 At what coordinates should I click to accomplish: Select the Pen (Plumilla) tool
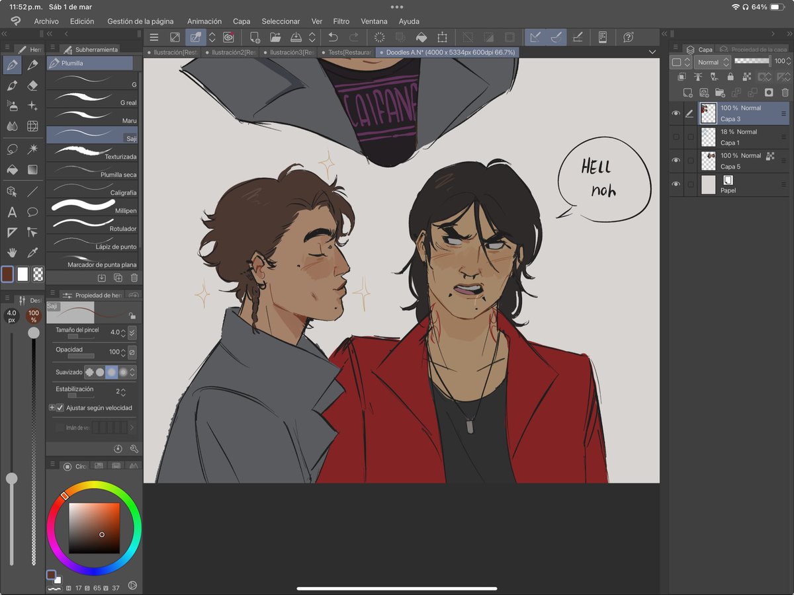12,65
